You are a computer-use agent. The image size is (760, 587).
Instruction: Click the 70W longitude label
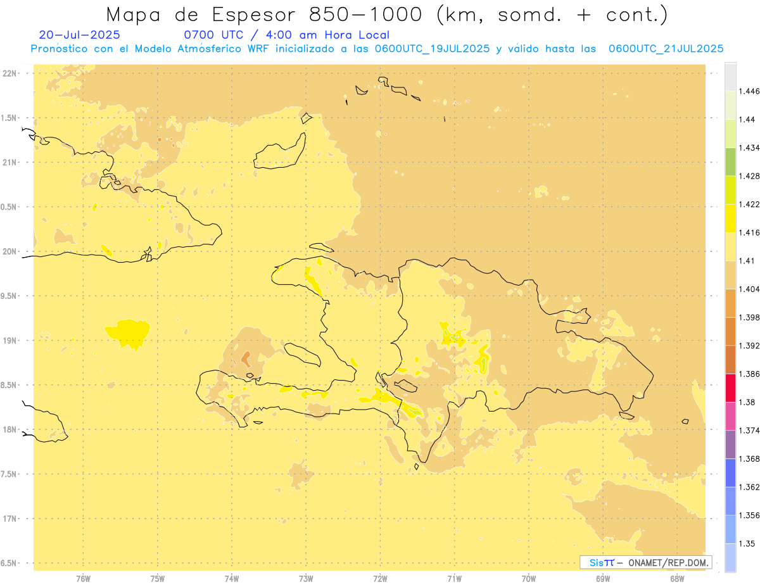(x=529, y=578)
